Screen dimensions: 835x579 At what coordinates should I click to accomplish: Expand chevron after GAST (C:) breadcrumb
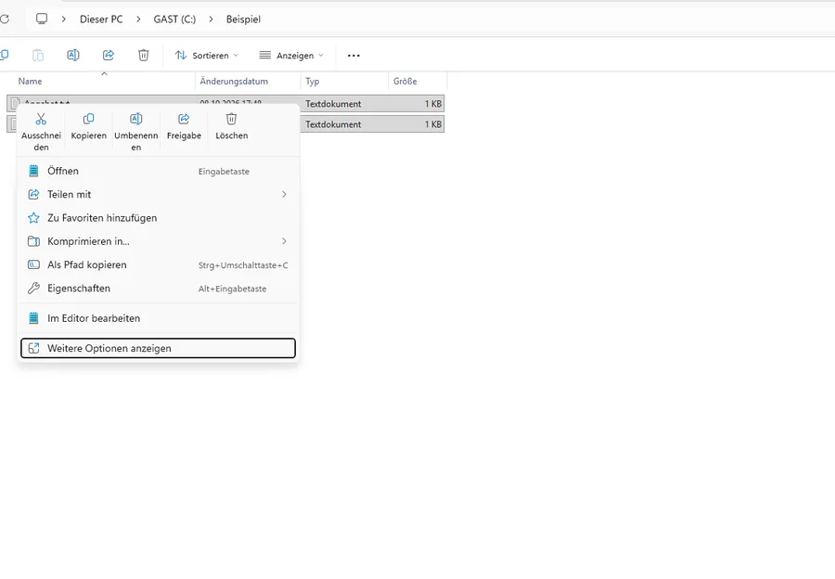(x=211, y=19)
